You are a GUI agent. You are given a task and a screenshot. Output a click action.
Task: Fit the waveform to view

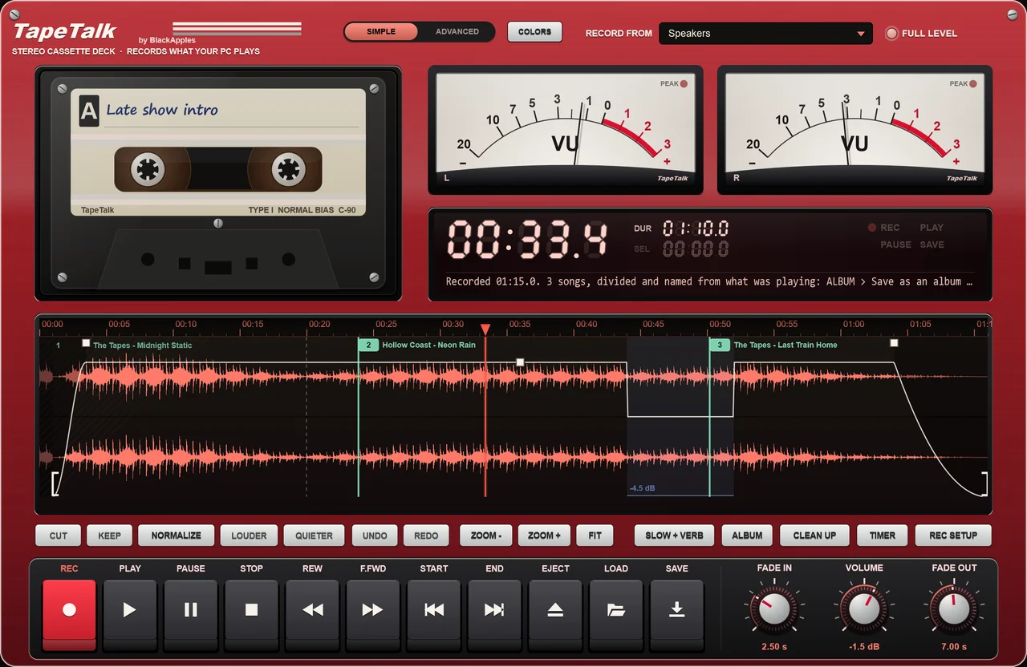(595, 536)
